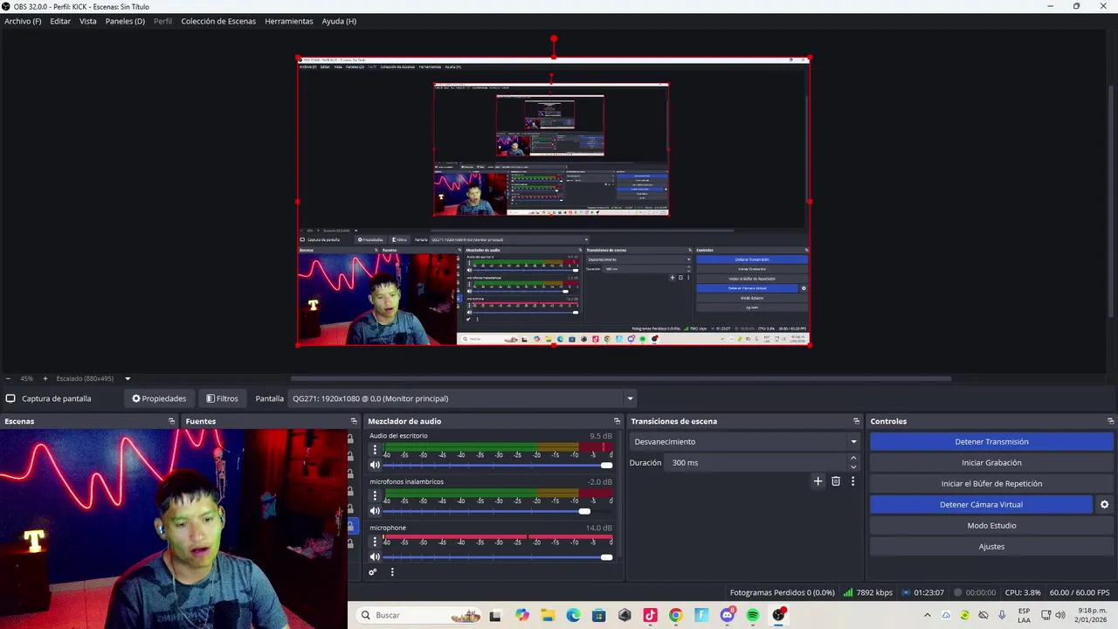This screenshot has width=1118, height=629.
Task: Open Ajustes settings button
Action: click(x=991, y=546)
